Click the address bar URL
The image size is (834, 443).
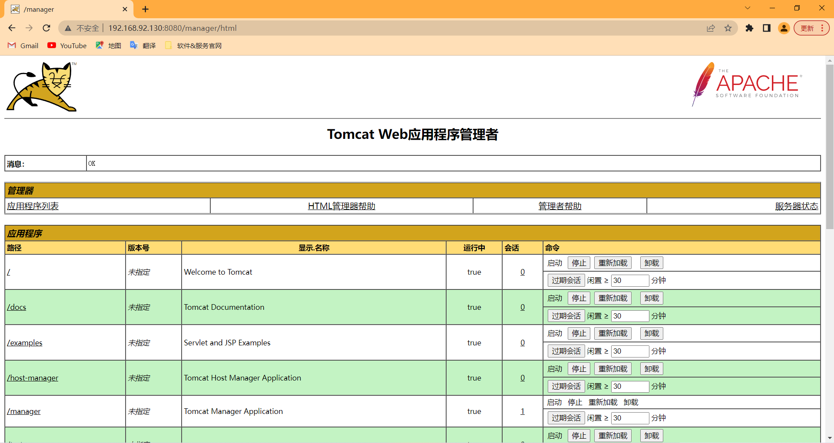pyautogui.click(x=172, y=28)
